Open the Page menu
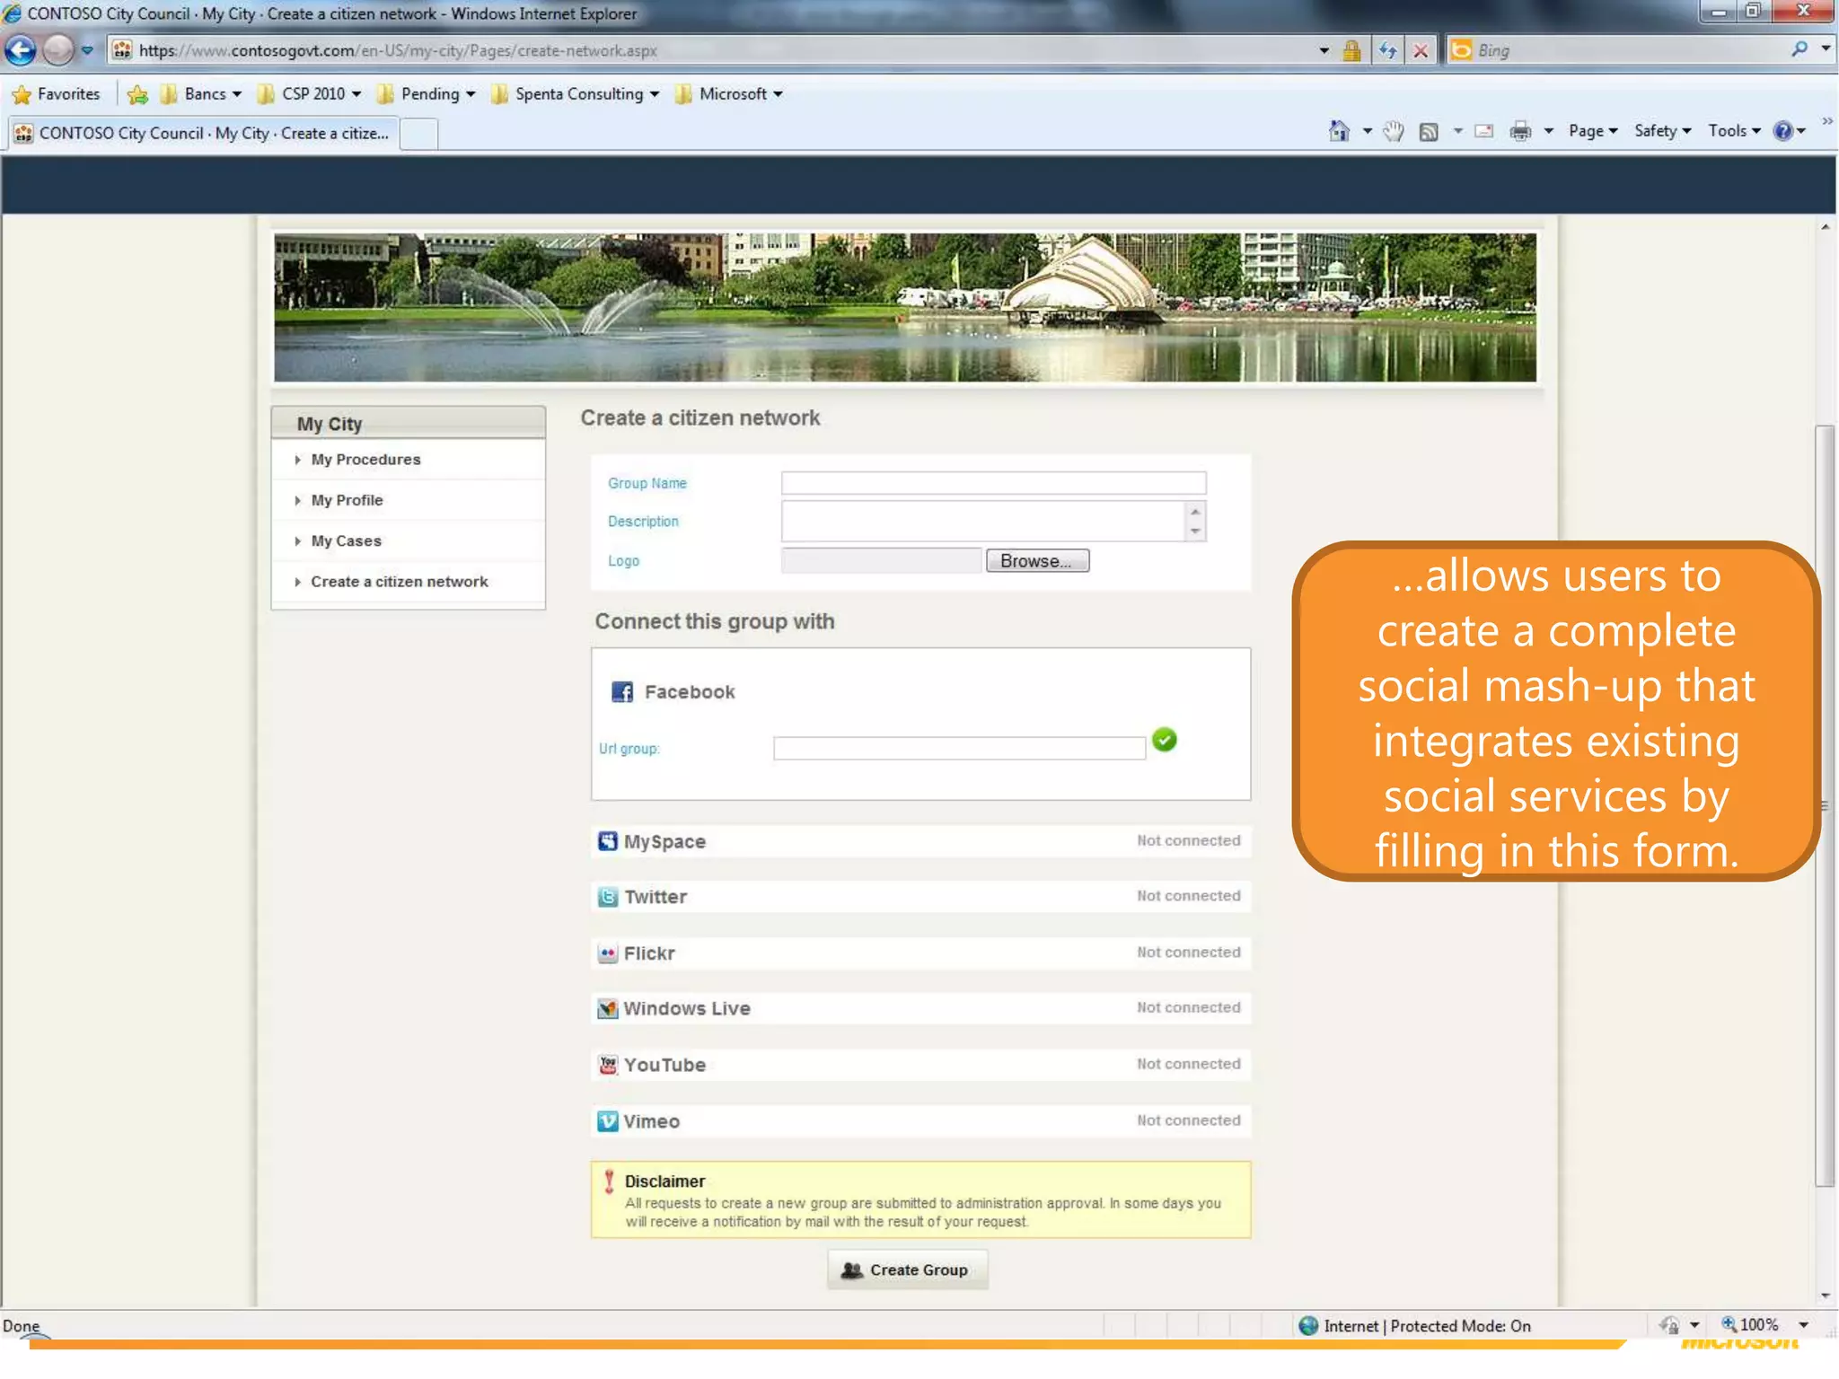Screen dimensions: 1839x1379 1593,131
